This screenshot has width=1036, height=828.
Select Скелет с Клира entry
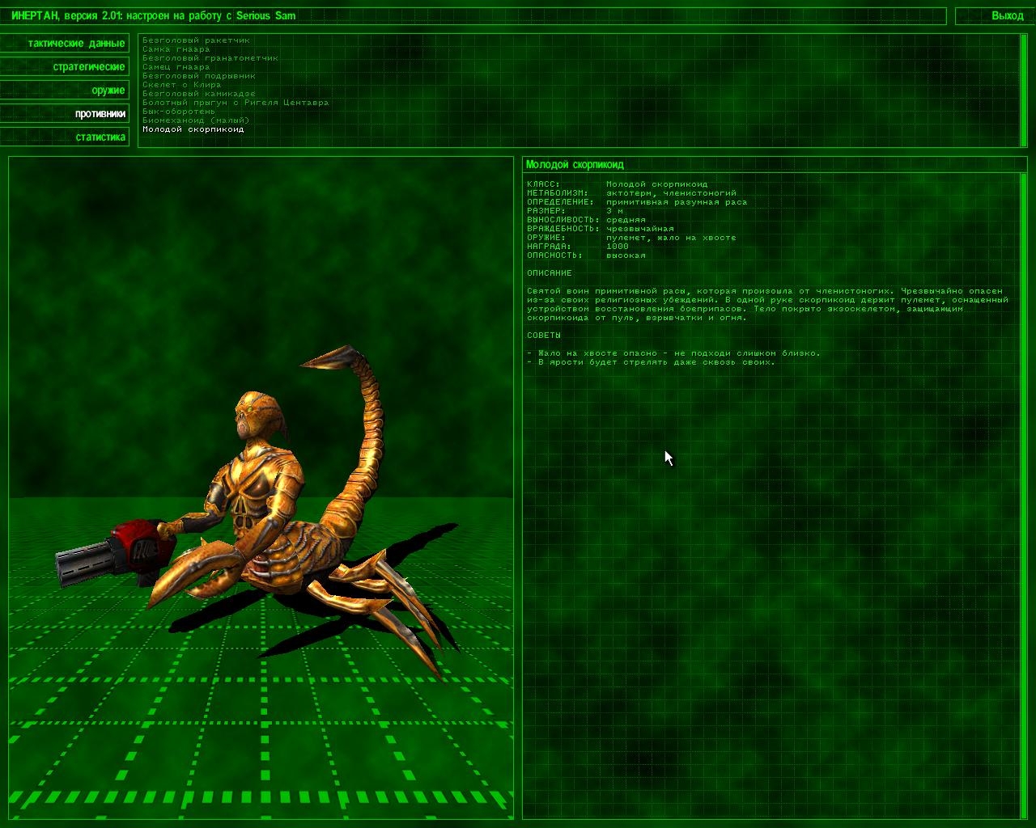coord(182,84)
